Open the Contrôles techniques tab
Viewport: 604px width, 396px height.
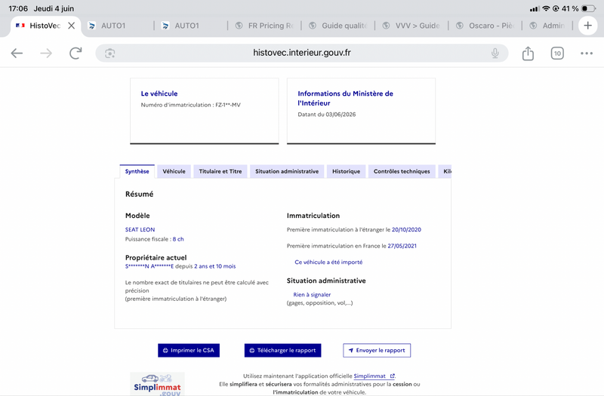click(x=402, y=172)
